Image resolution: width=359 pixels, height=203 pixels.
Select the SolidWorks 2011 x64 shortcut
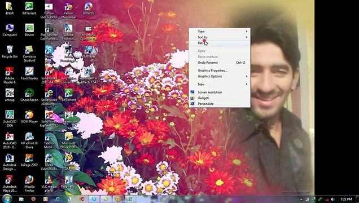point(49,76)
